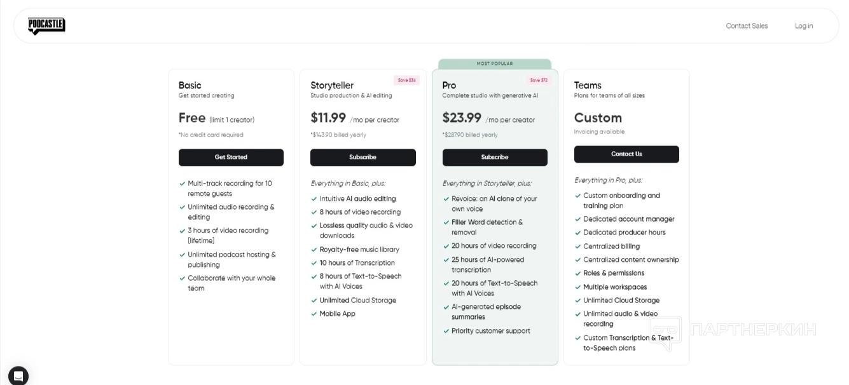Click the Podcastle logo
The image size is (849, 385).
46,25
